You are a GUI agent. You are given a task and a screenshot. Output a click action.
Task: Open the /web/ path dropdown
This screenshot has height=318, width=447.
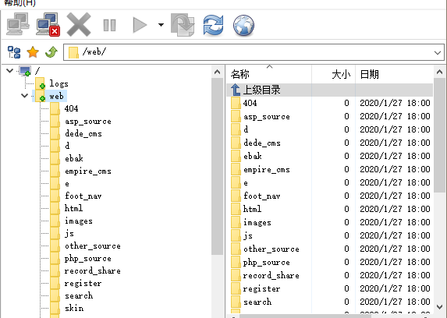pos(438,53)
